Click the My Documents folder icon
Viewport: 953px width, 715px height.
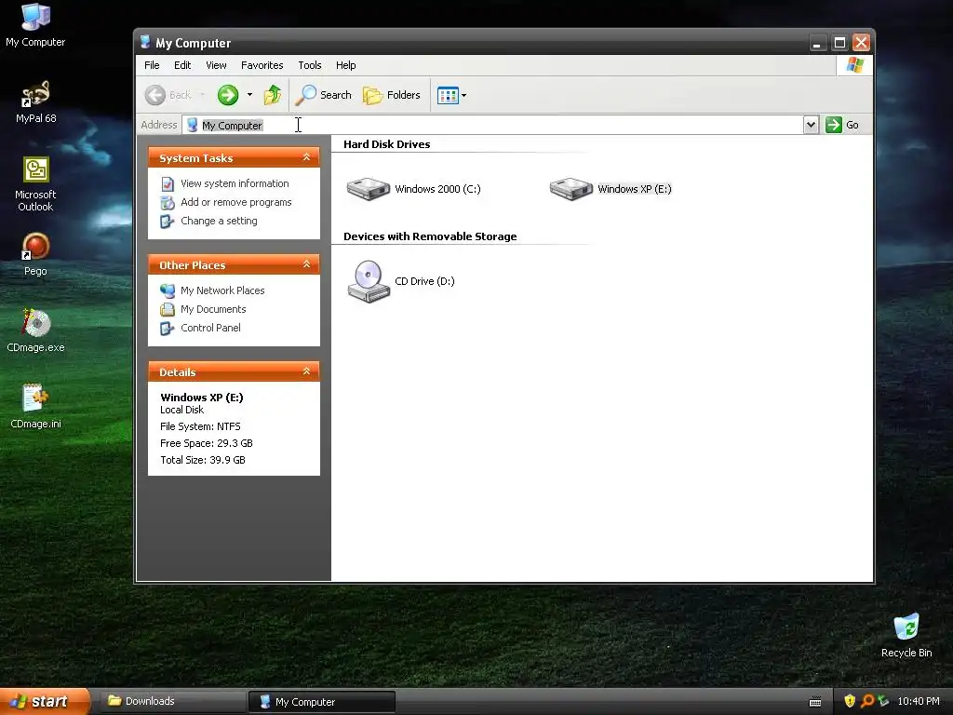(168, 309)
